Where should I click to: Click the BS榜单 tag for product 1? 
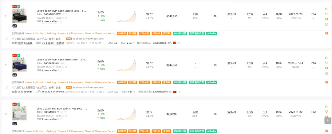[121, 33]
